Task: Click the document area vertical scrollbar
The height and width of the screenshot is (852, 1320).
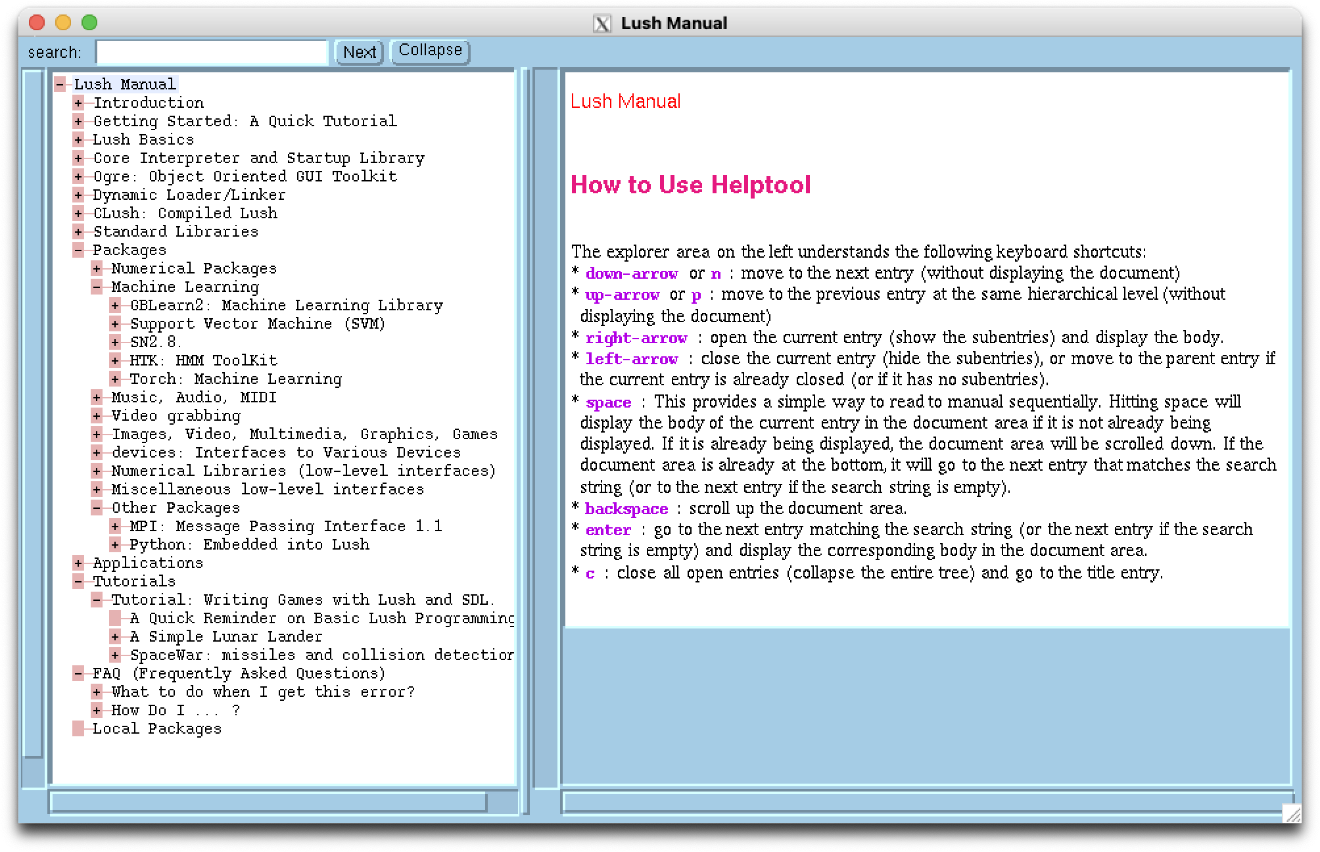Action: tap(546, 427)
